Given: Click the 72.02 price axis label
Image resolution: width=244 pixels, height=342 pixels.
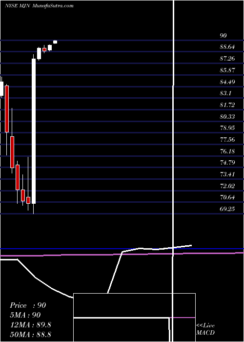Looking at the screenshot, I should [227, 186].
